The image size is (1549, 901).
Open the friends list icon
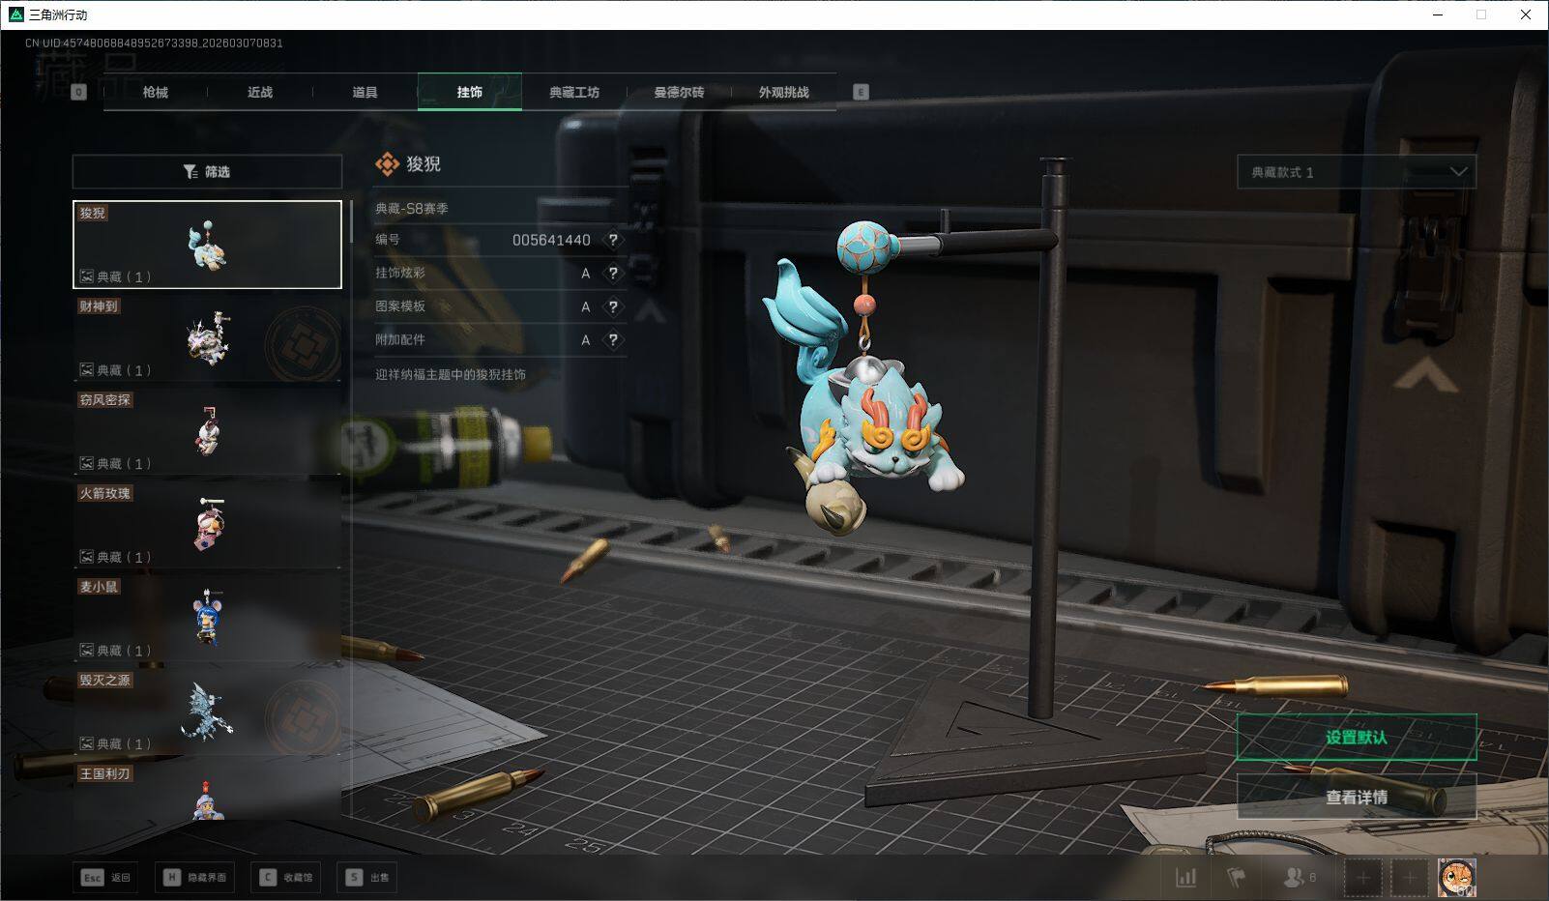[1298, 878]
